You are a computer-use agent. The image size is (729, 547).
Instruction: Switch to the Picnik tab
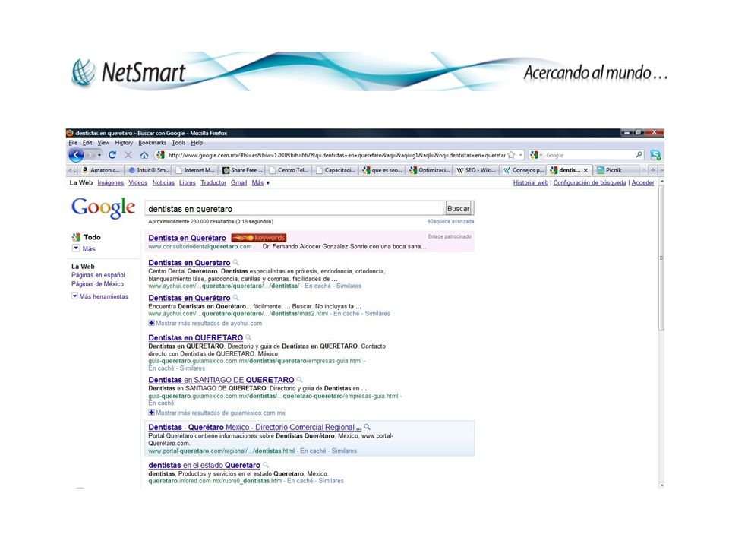(617, 170)
